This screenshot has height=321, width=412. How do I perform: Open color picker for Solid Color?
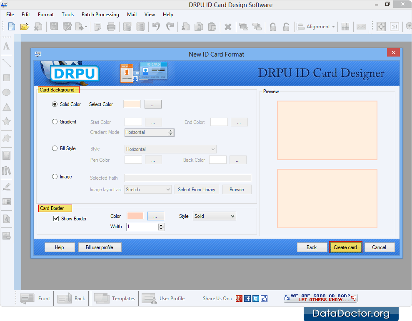point(153,104)
